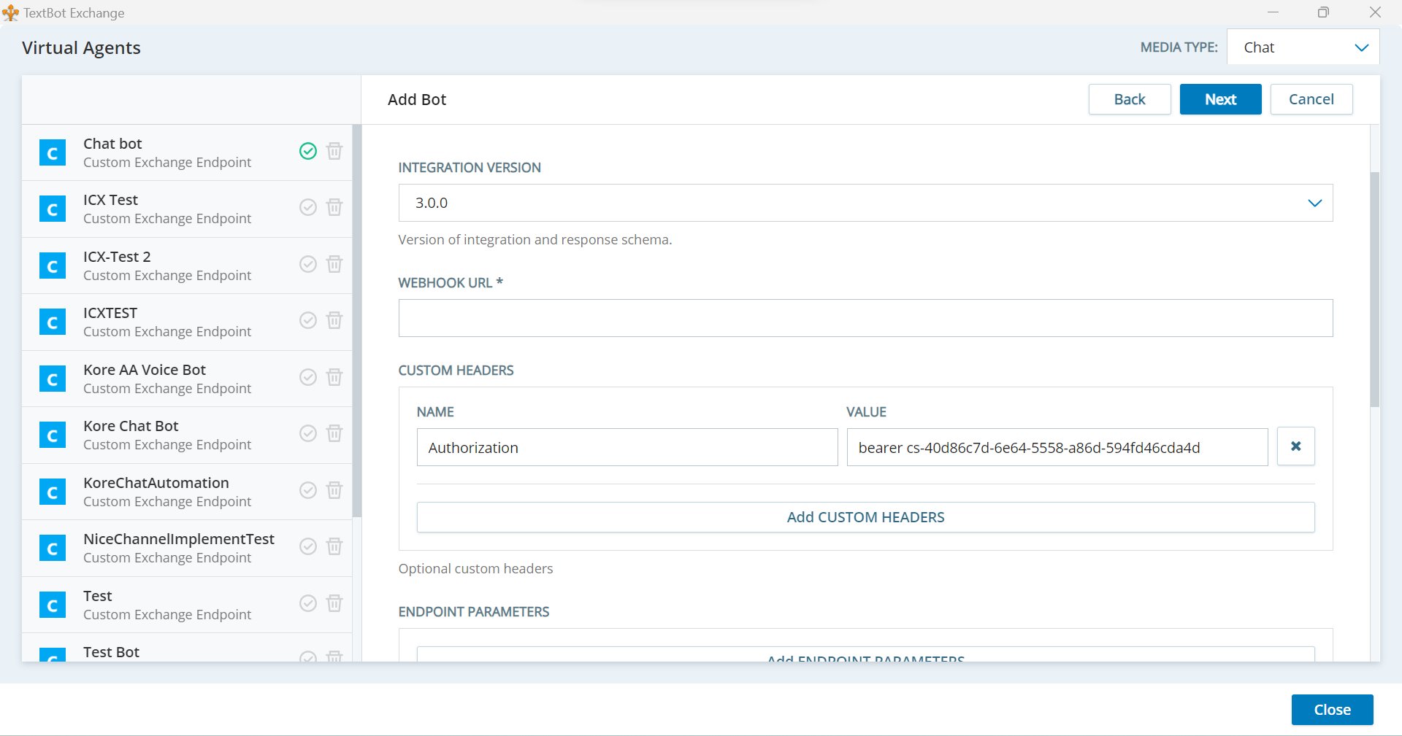Image resolution: width=1402 pixels, height=736 pixels.
Task: Open the Media Type dropdown
Action: [x=1303, y=47]
